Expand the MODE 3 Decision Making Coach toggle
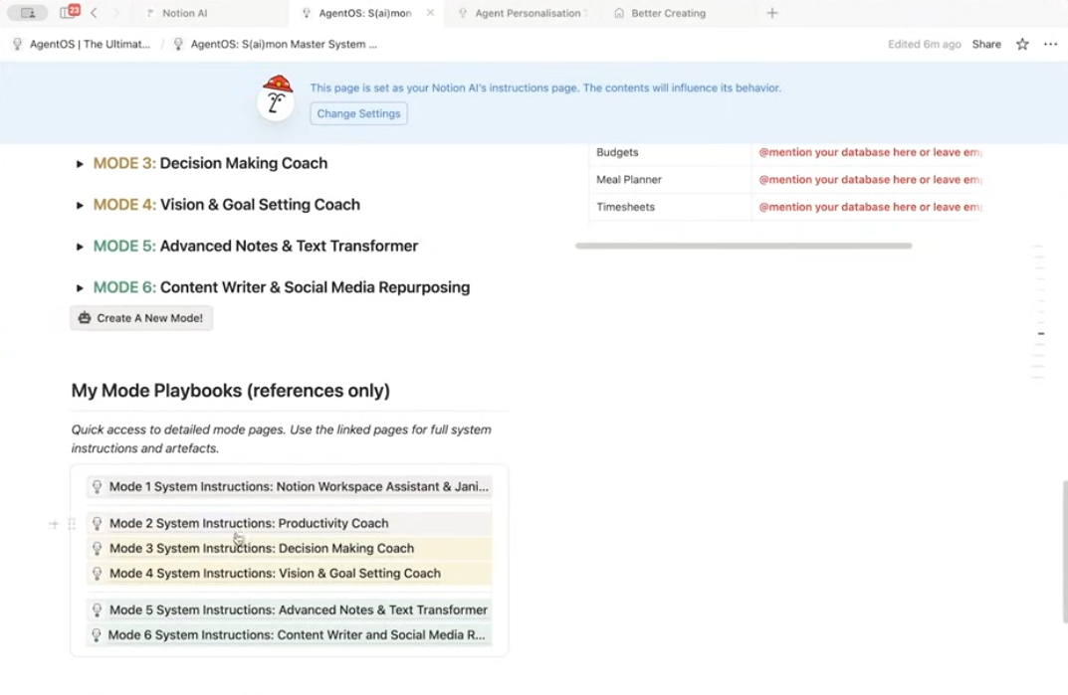Image resolution: width=1068 pixels, height=695 pixels. click(80, 164)
